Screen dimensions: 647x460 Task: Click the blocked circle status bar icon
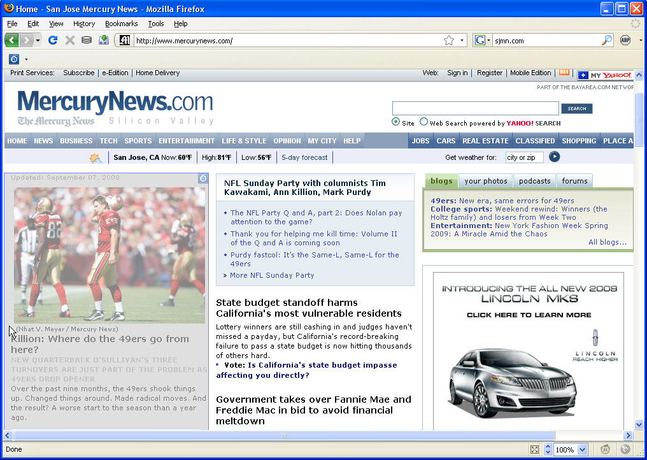click(625, 449)
